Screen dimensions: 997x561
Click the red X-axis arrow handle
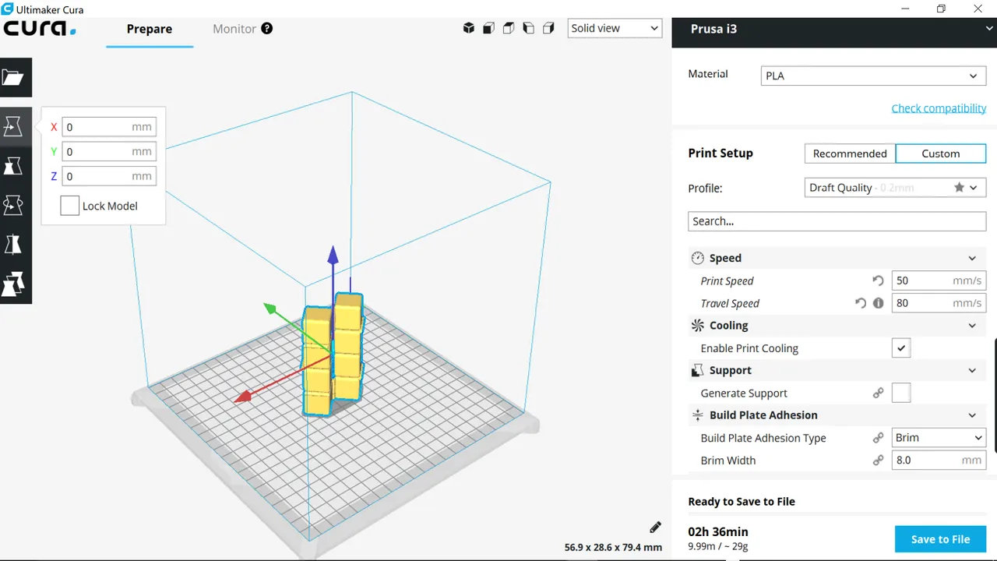(x=244, y=397)
